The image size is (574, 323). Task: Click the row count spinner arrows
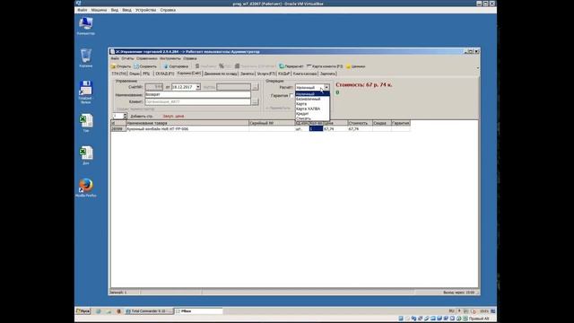coord(125,116)
